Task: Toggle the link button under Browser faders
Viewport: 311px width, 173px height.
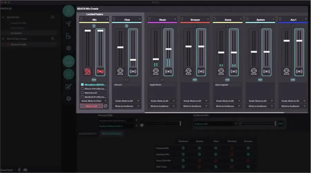Action: (195, 80)
